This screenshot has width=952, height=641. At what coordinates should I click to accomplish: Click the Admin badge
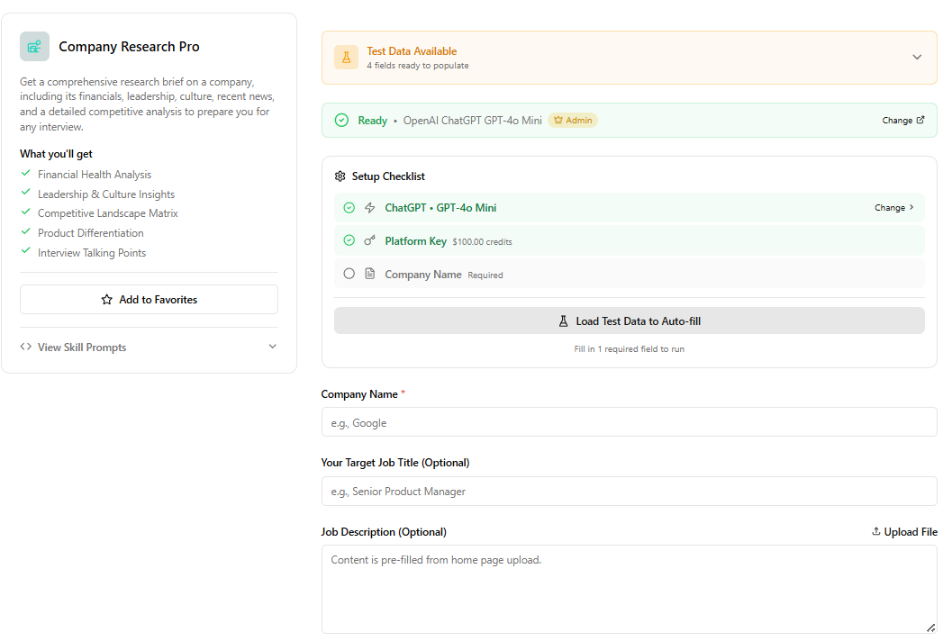coord(572,119)
